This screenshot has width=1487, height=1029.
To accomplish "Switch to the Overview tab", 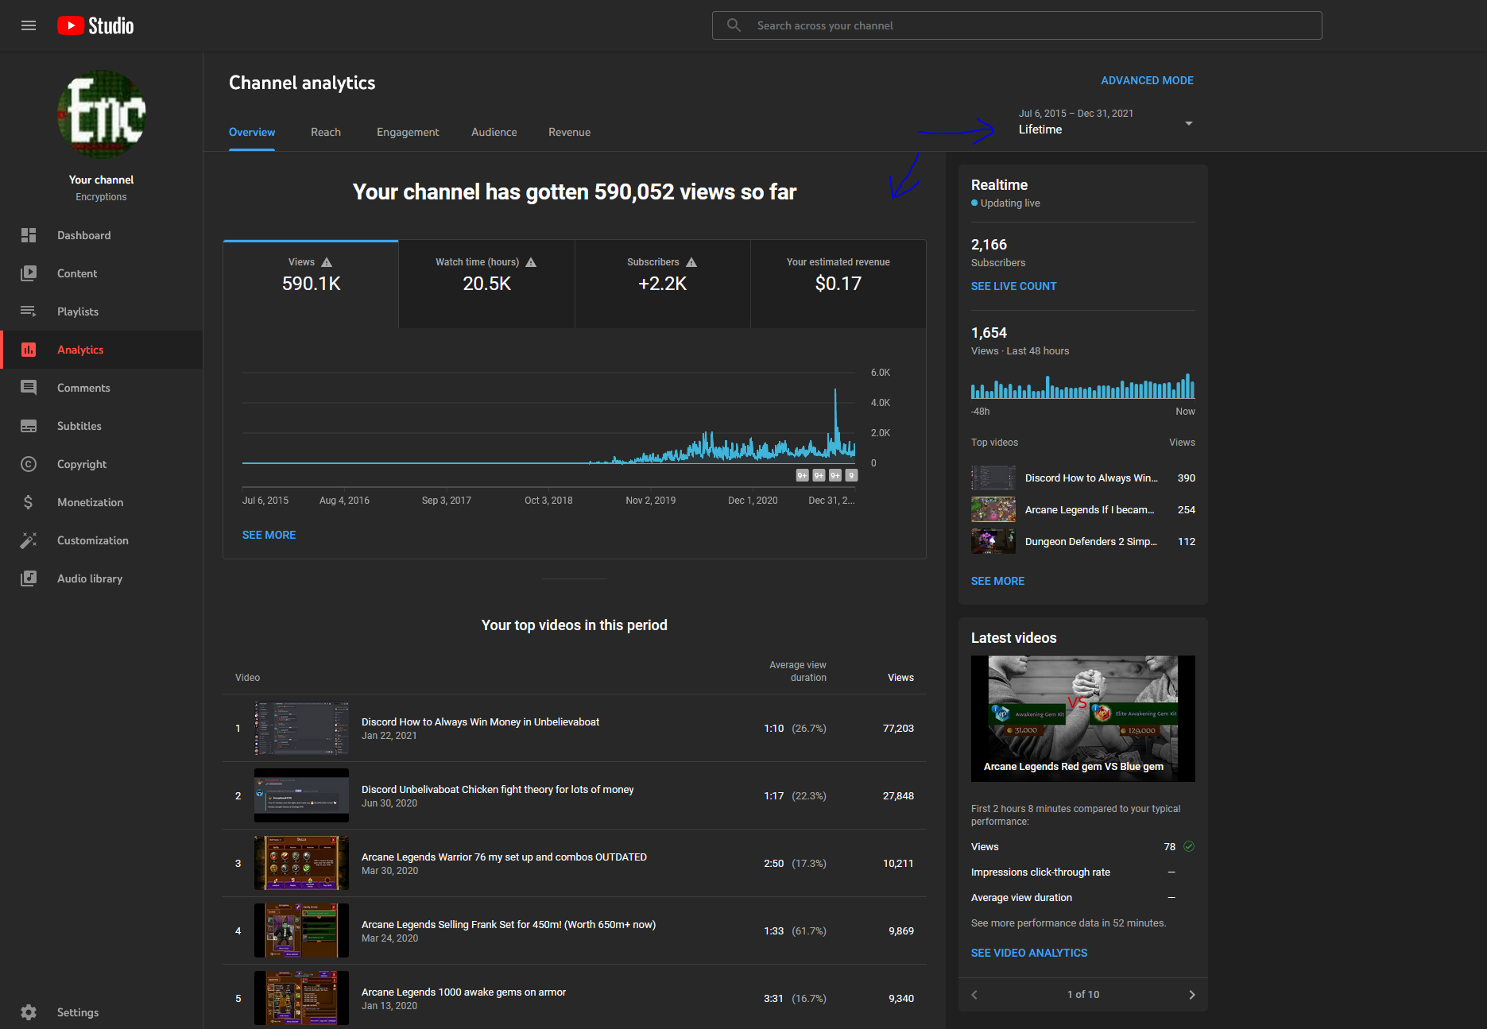I will tap(252, 132).
